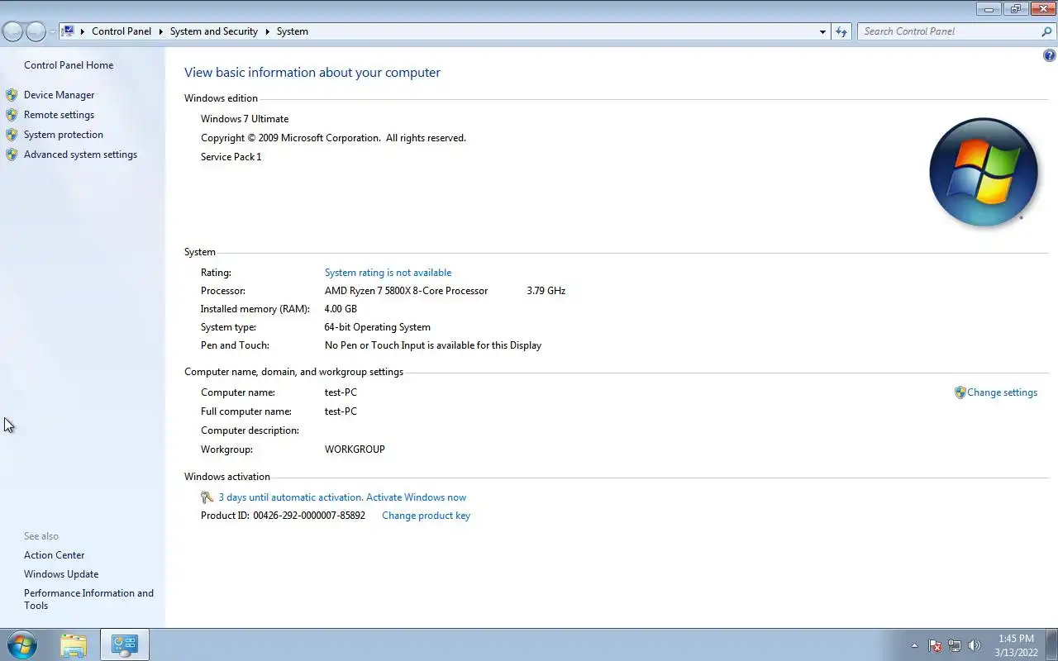This screenshot has width=1058, height=661.
Task: Open System protection link
Action: (x=64, y=135)
